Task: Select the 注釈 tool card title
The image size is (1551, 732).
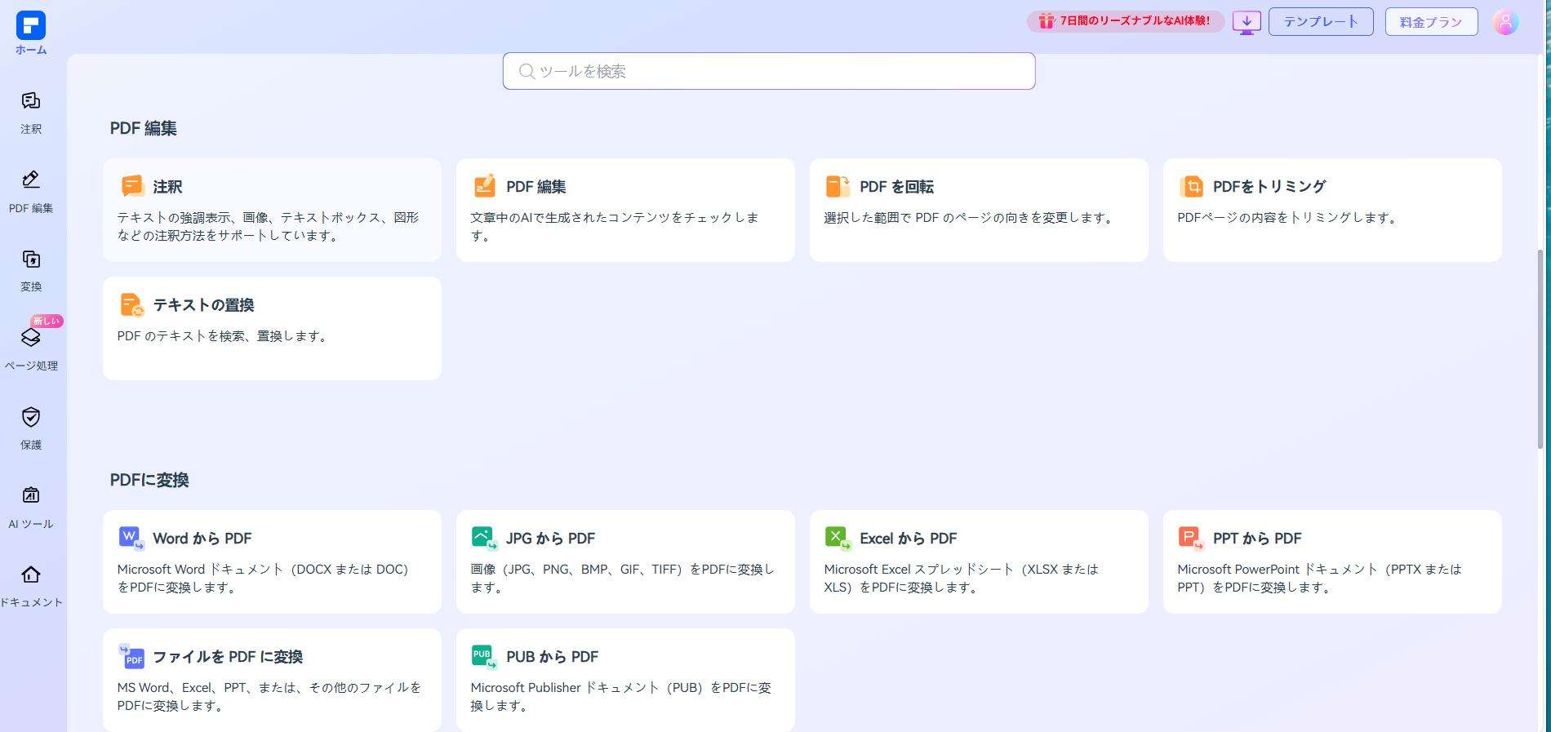Action: pyautogui.click(x=167, y=187)
